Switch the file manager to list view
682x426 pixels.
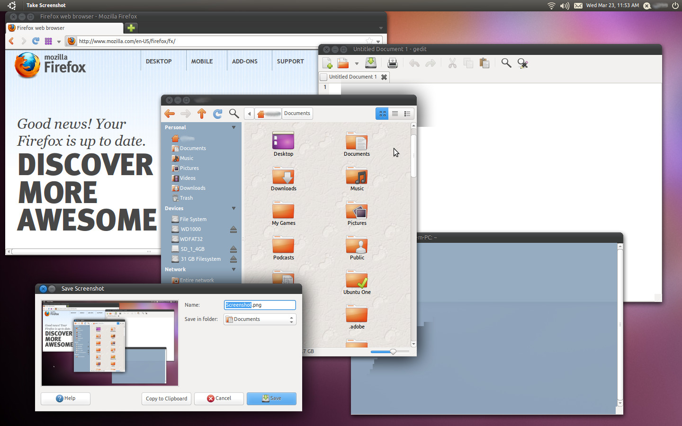(x=395, y=114)
